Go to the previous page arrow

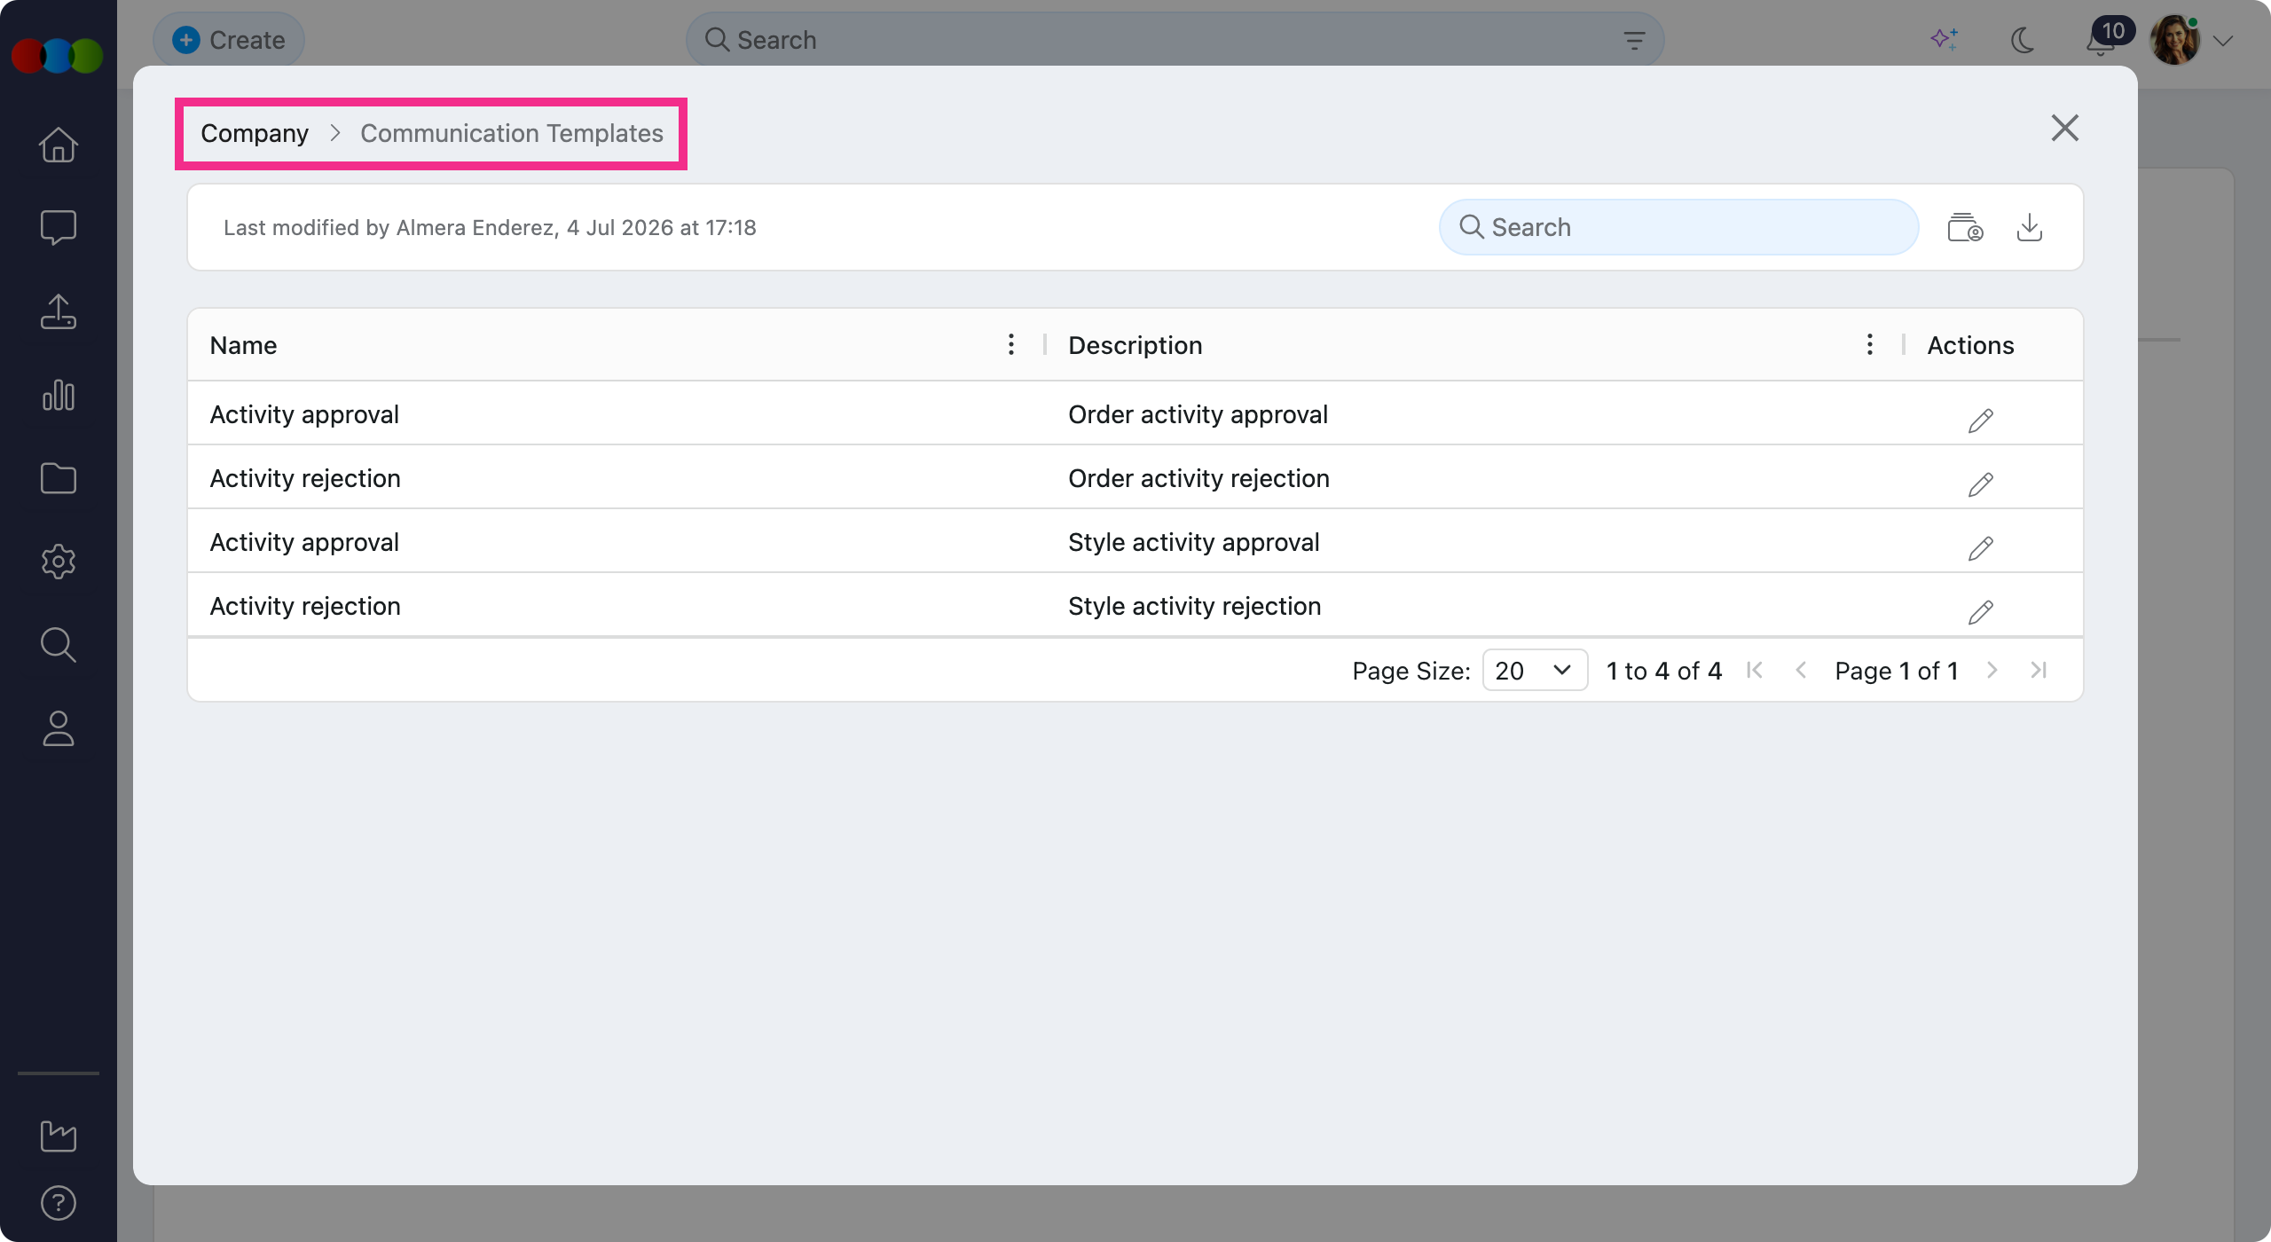point(1801,670)
